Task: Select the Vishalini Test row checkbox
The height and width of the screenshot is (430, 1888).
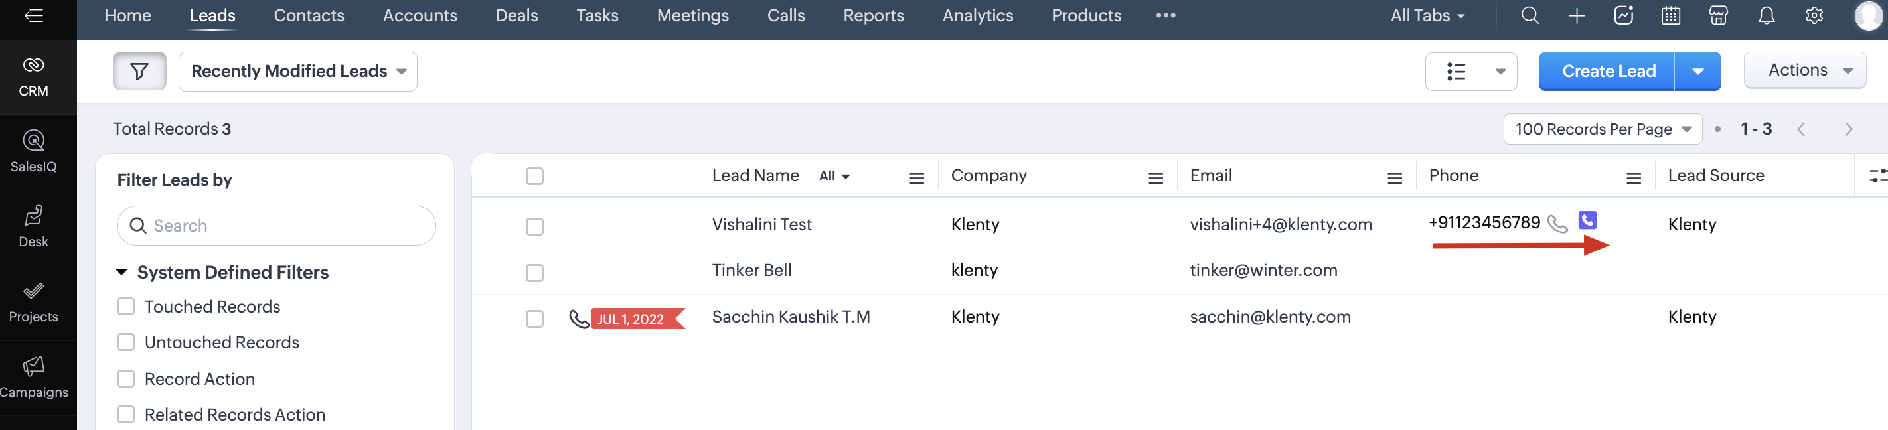Action: click(534, 226)
